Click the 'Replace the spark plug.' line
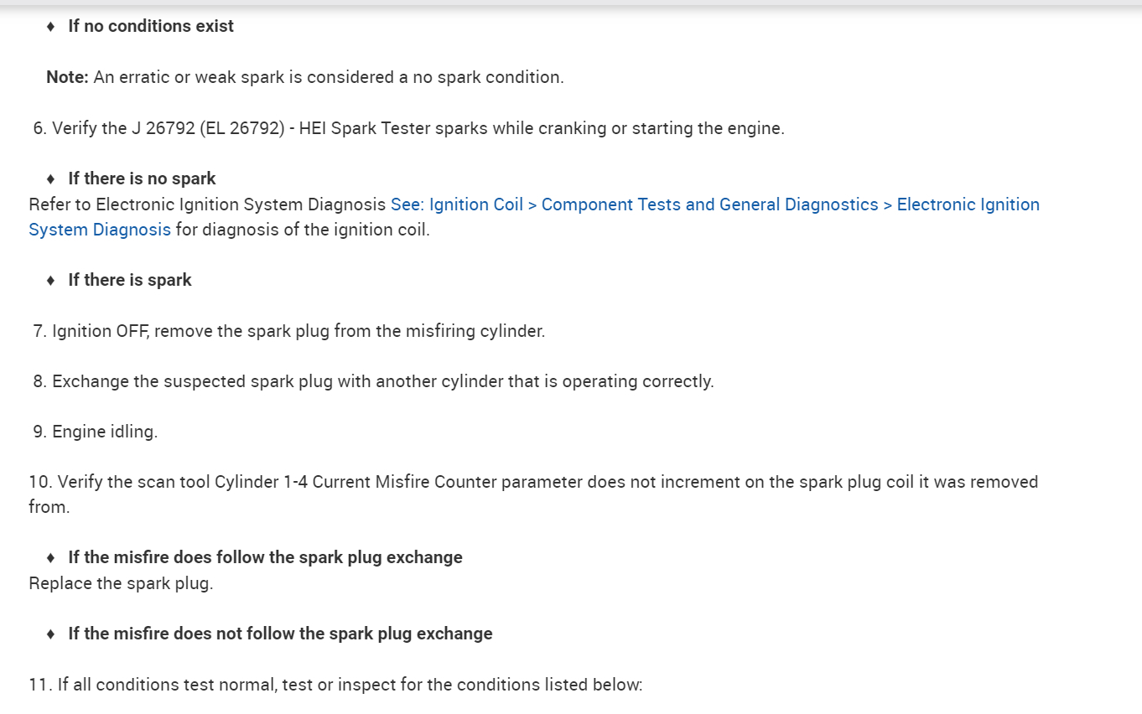This screenshot has height=714, width=1142. coord(121,583)
